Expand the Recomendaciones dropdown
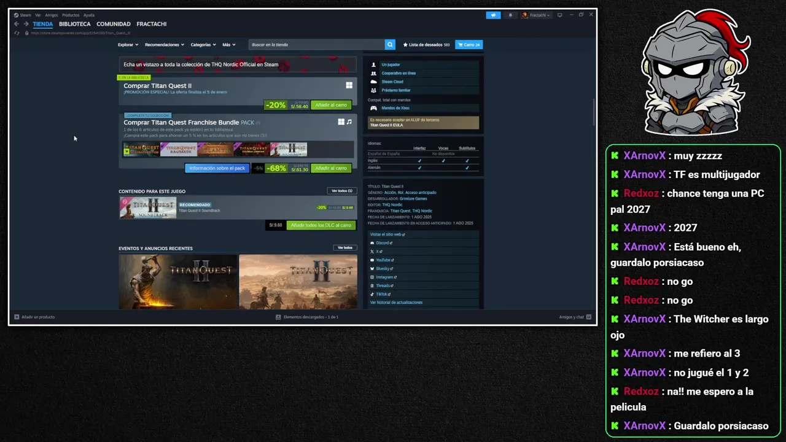This screenshot has height=442, width=786. (165, 44)
